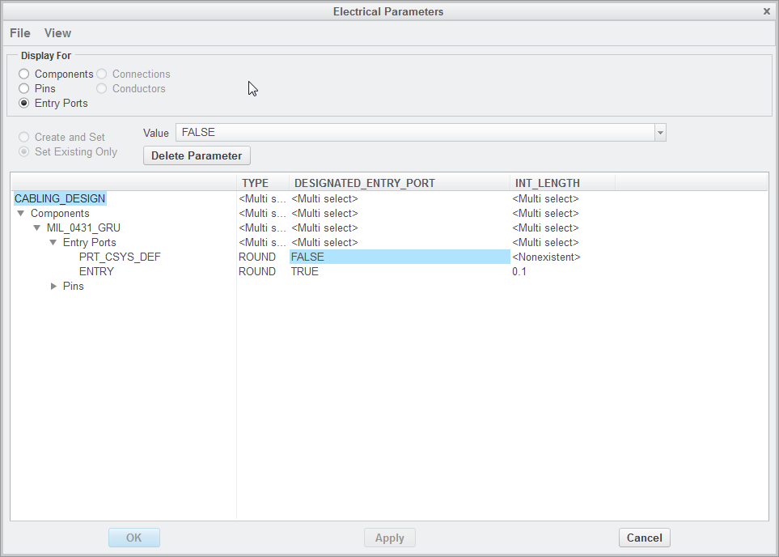Choose the Create and Set option
Image resolution: width=779 pixels, height=557 pixels.
click(x=23, y=137)
